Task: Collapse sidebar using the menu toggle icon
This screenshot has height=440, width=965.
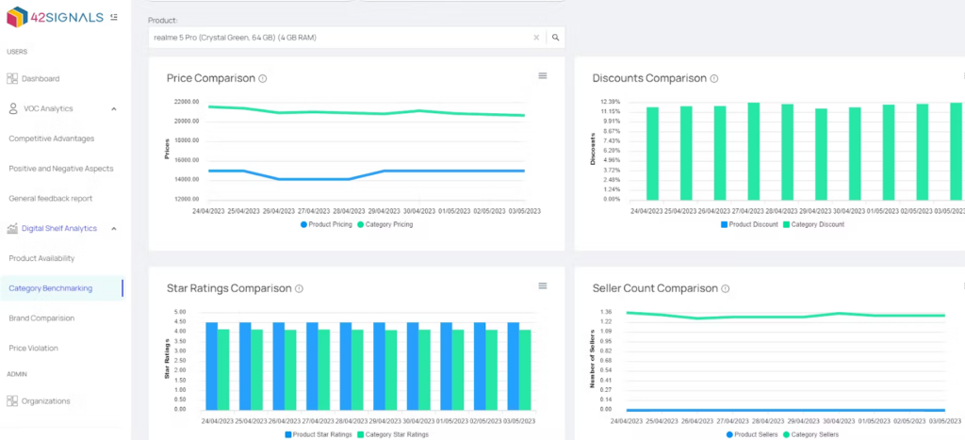Action: pos(114,17)
